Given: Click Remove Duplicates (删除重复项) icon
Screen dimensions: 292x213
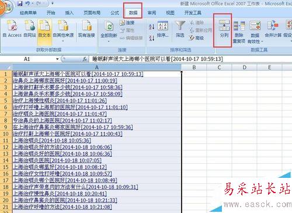Looking at the screenshot, I should pos(239,32).
